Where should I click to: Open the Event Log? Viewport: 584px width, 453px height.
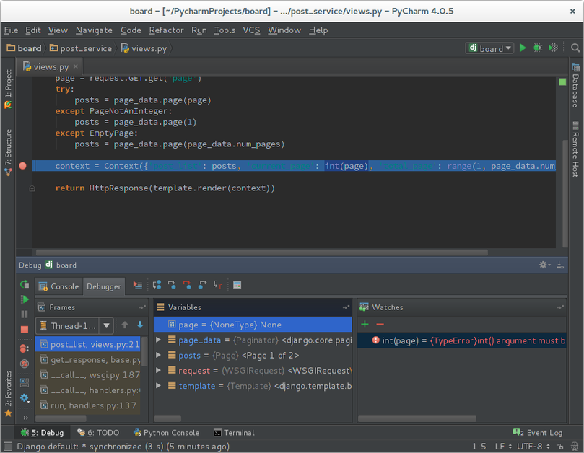click(x=538, y=433)
